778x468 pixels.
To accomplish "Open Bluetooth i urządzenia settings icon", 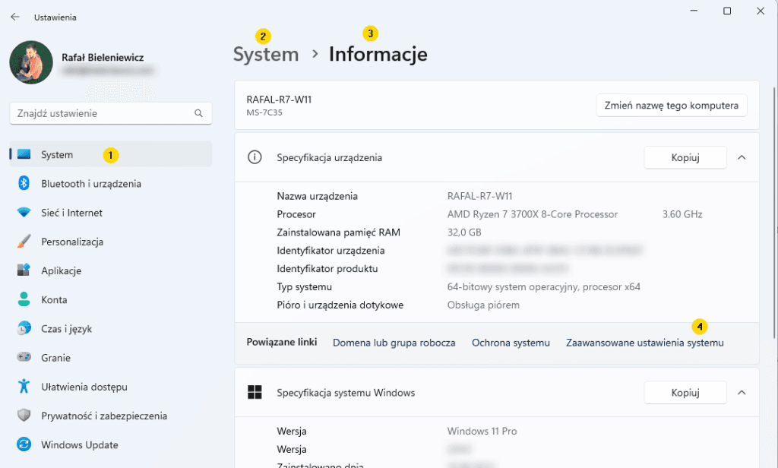I will [24, 184].
